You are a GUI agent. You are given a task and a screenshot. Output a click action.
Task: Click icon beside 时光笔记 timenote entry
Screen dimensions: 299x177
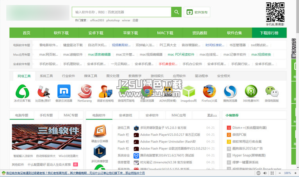pos(136,163)
